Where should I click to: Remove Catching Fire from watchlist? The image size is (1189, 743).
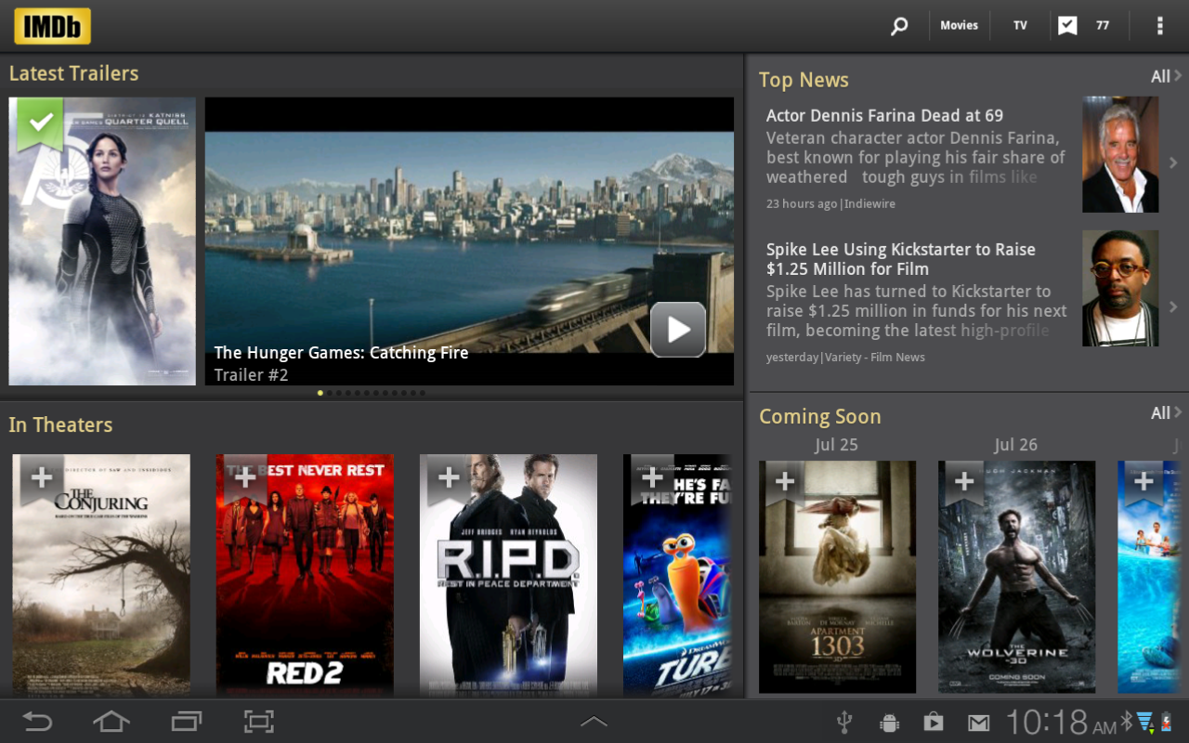click(40, 122)
